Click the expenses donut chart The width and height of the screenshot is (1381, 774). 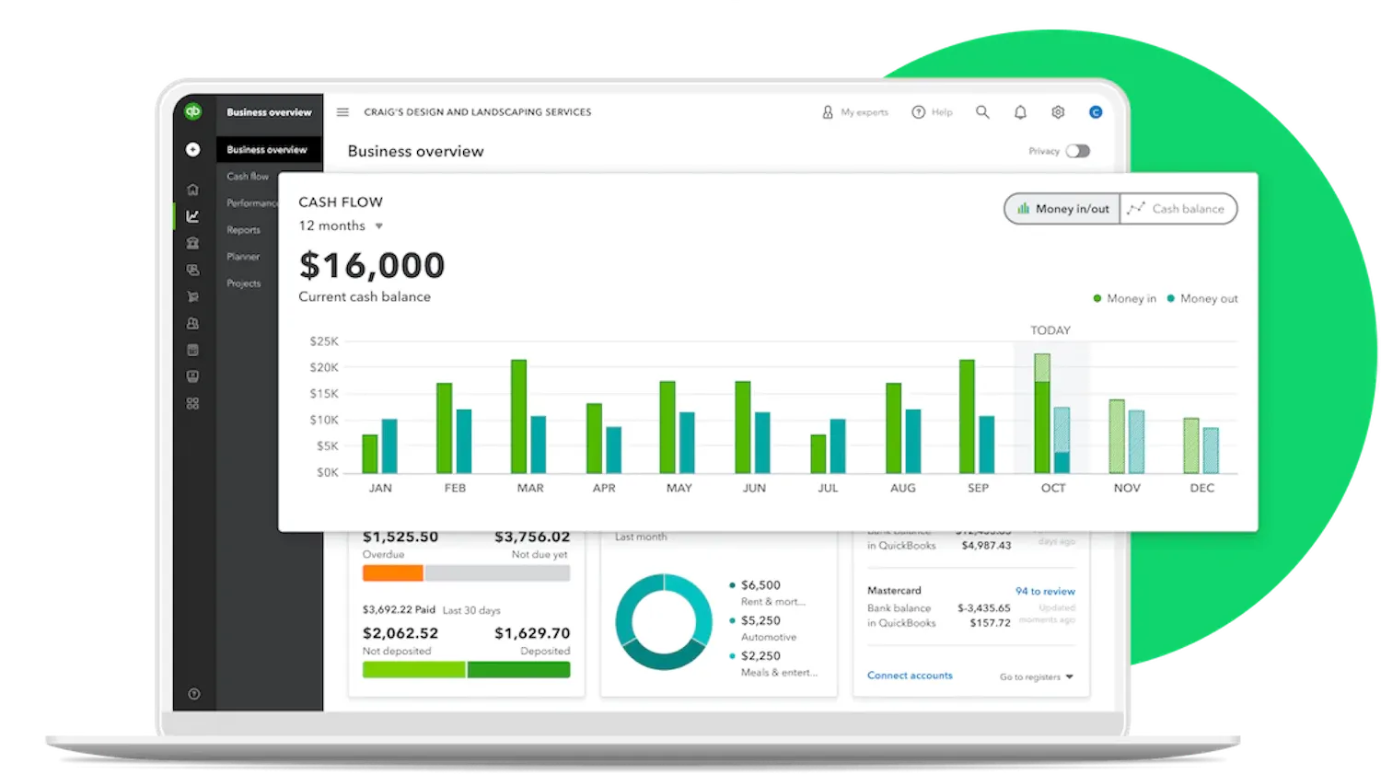coord(663,622)
